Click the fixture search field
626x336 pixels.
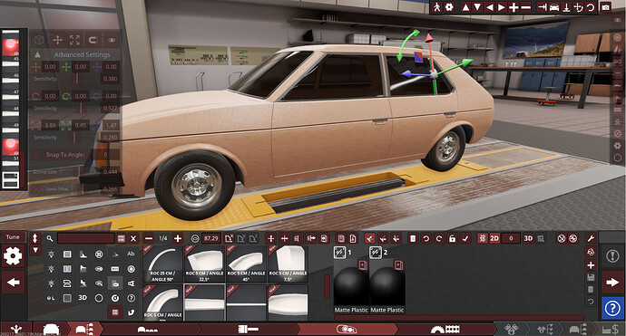point(86,238)
